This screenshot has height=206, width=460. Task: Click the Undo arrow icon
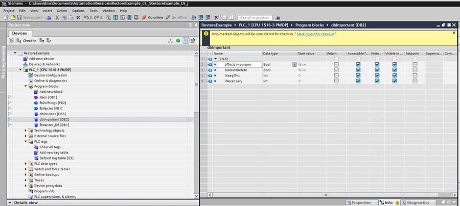click(x=86, y=17)
